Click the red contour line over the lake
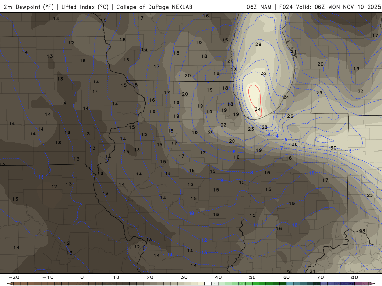This screenshot has width=382, height=286. tap(255, 100)
